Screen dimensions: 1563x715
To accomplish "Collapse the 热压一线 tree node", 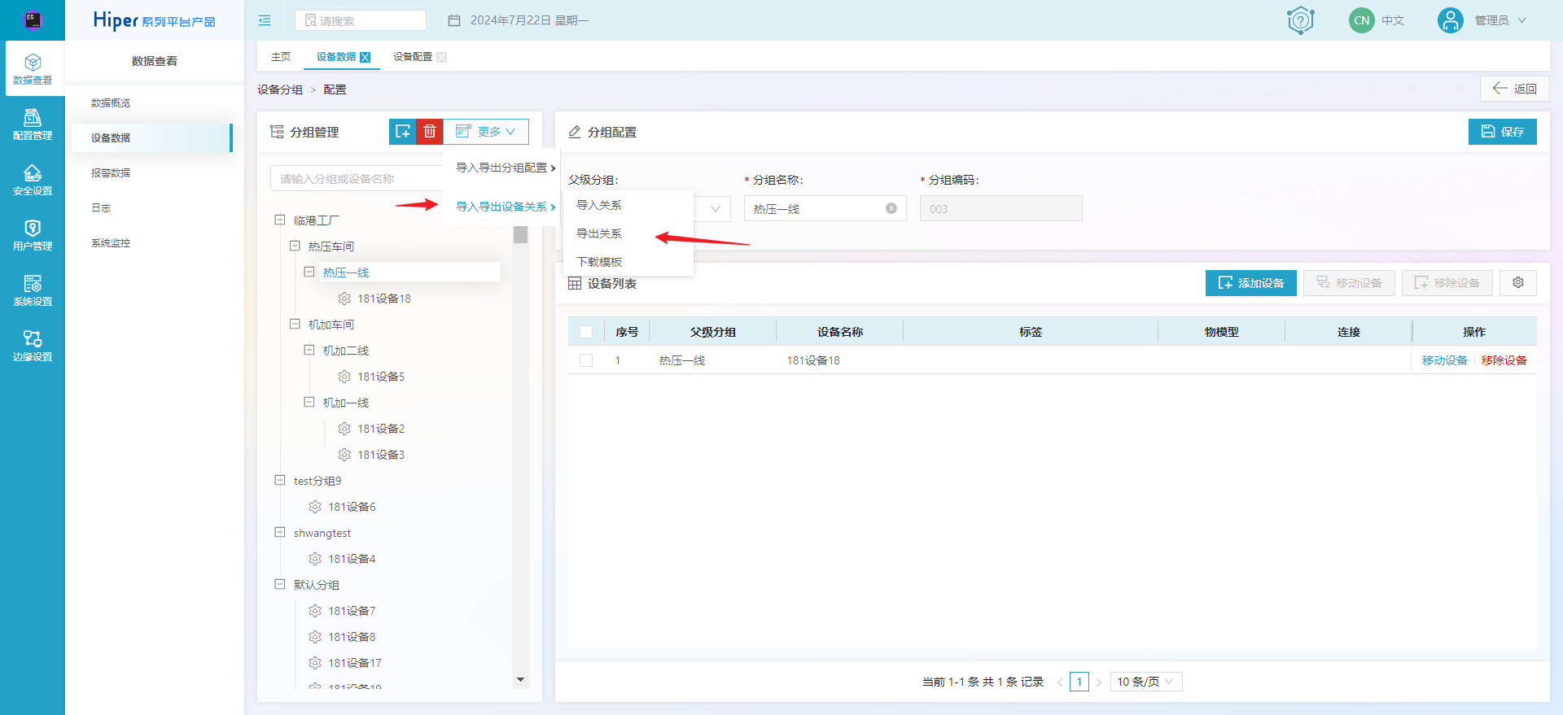I will [x=309, y=272].
